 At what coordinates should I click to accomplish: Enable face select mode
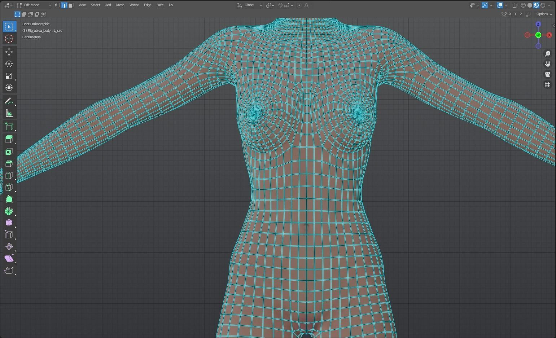tap(71, 5)
